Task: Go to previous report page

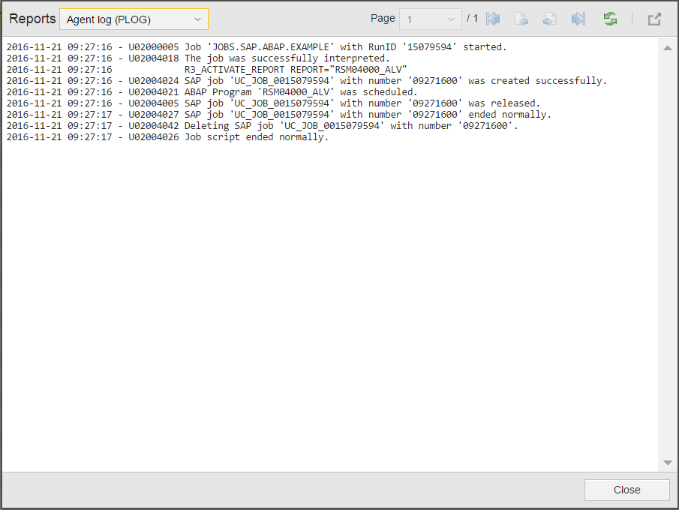Action: pos(521,19)
